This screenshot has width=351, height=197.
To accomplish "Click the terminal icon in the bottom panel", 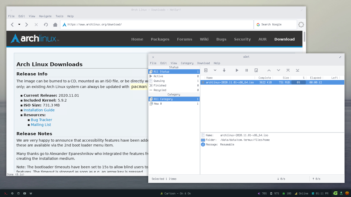I will (6, 193).
